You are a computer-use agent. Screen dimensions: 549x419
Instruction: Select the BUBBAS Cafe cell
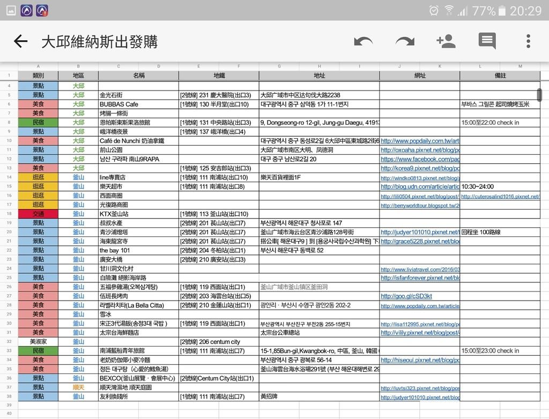pos(139,104)
